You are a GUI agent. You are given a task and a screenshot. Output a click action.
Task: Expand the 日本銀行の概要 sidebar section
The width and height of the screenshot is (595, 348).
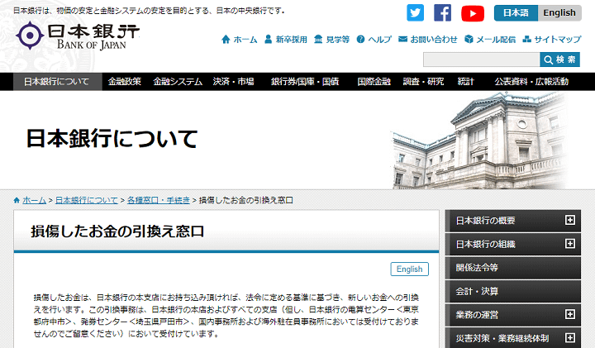pyautogui.click(x=569, y=221)
